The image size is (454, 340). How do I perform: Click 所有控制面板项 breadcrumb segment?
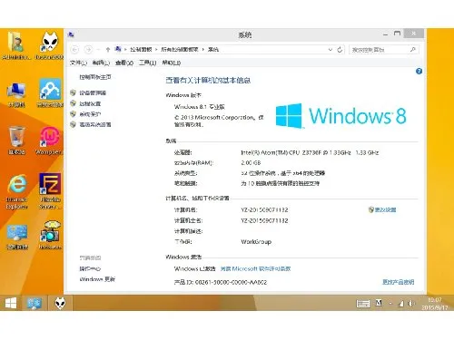click(x=180, y=50)
